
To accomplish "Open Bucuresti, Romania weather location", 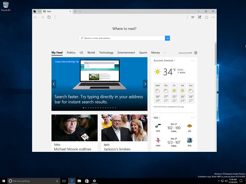I will [164, 60].
